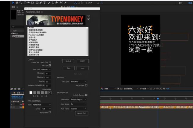Select the Rectangle shape tool
This screenshot has width=193, height=128.
point(37,2)
